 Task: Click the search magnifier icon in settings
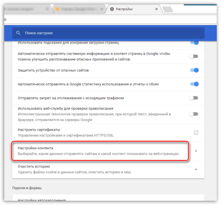click(18, 33)
